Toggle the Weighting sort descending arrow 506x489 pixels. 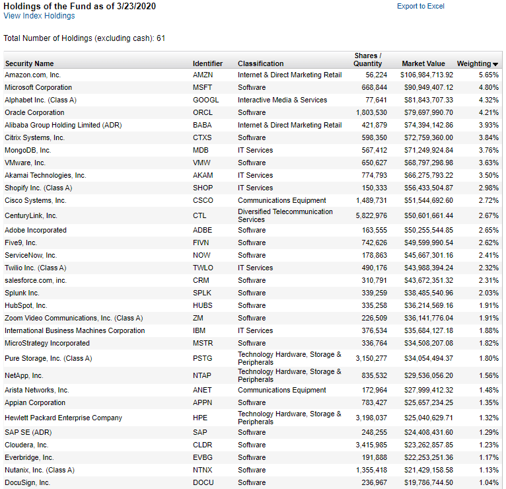[495, 64]
